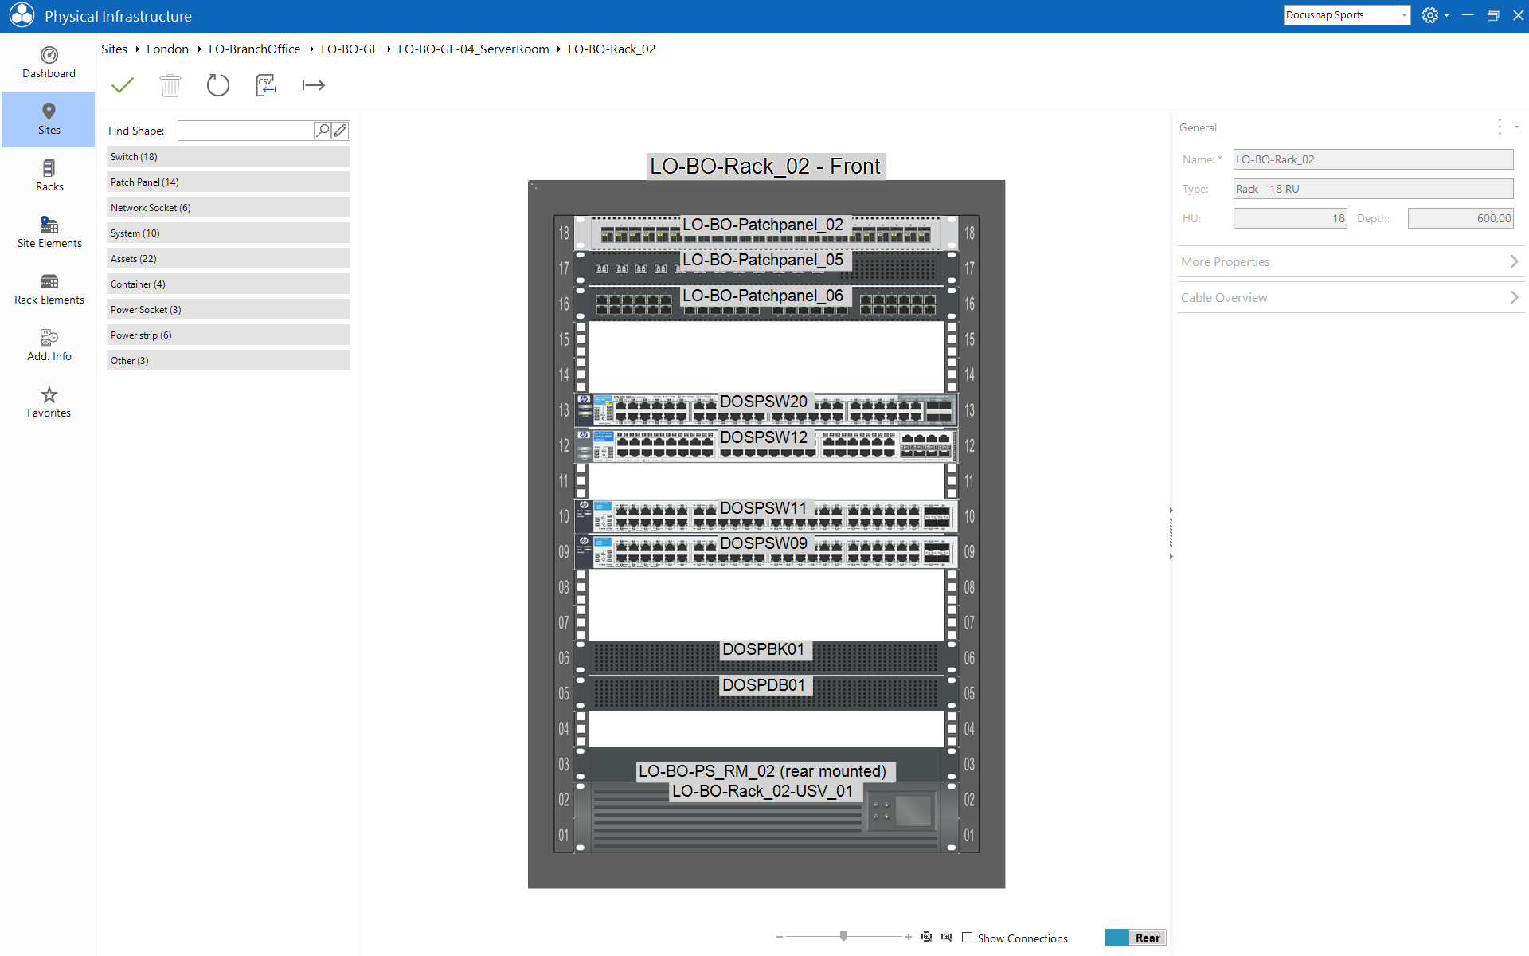
Task: Go to LO-BO-GF in breadcrumb
Action: point(349,49)
